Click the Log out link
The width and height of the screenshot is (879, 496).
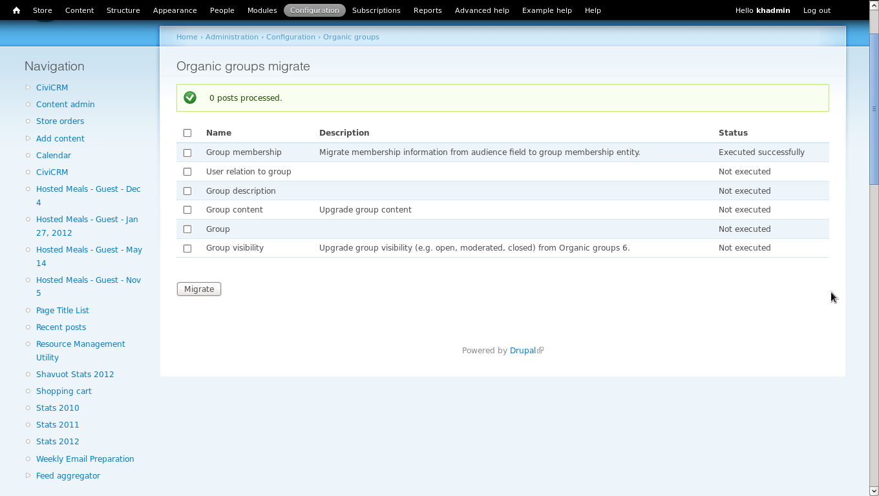[816, 10]
